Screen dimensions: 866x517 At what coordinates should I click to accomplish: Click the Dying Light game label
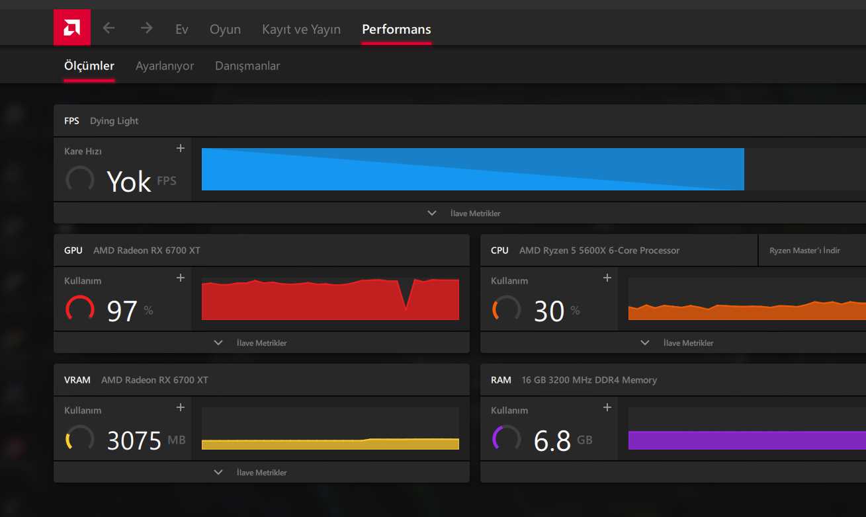(x=114, y=121)
